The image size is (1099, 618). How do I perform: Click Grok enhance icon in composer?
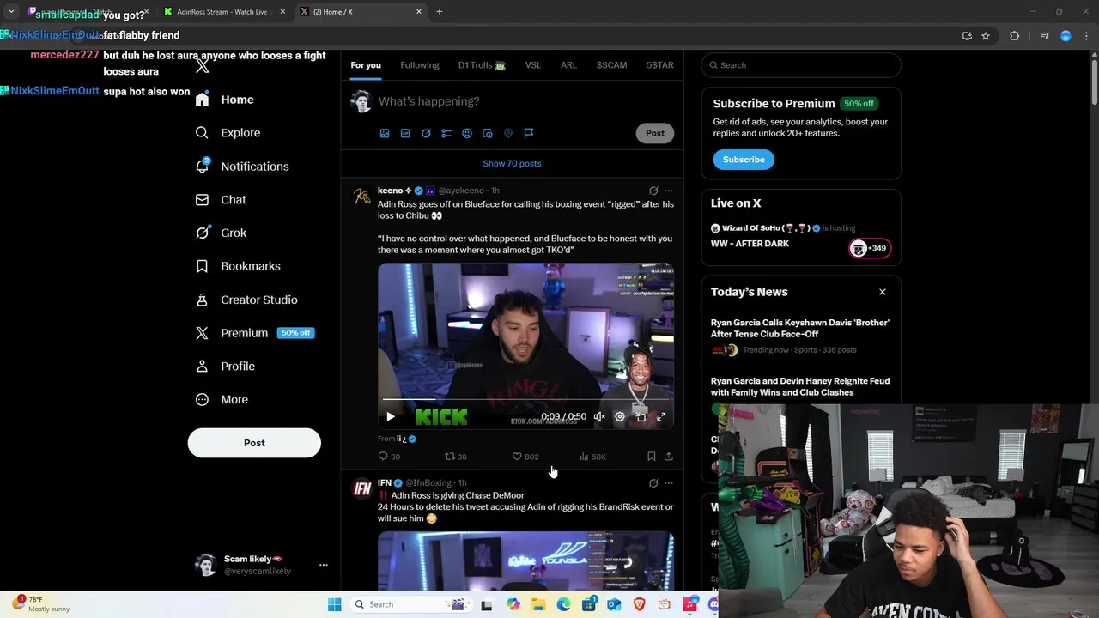click(x=426, y=133)
